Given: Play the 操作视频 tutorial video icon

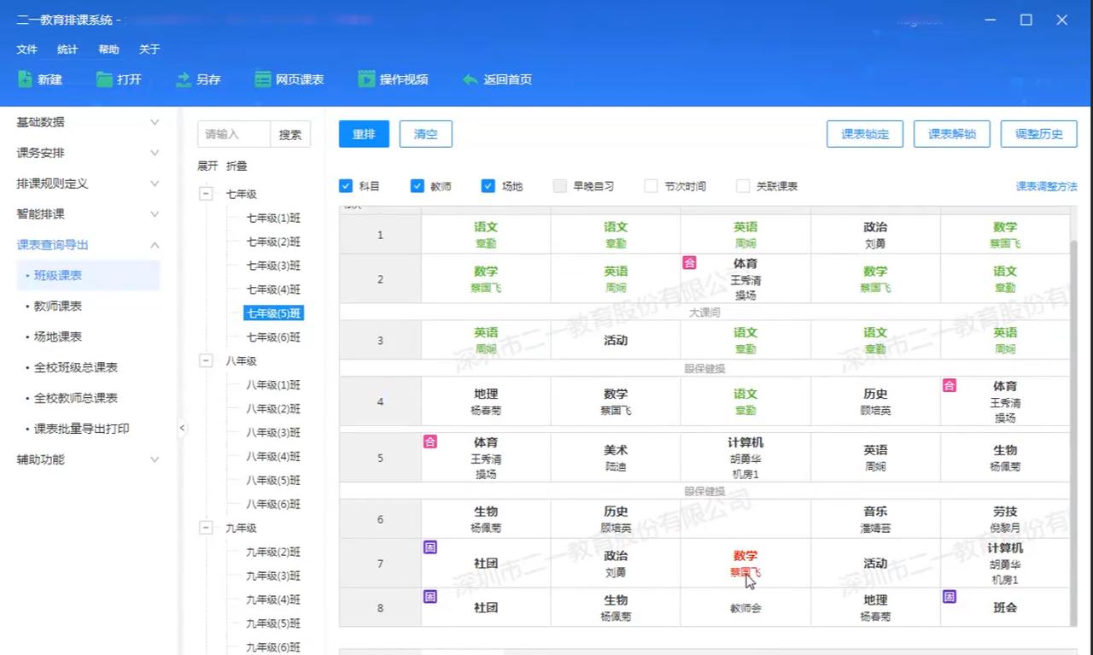Looking at the screenshot, I should coord(366,79).
